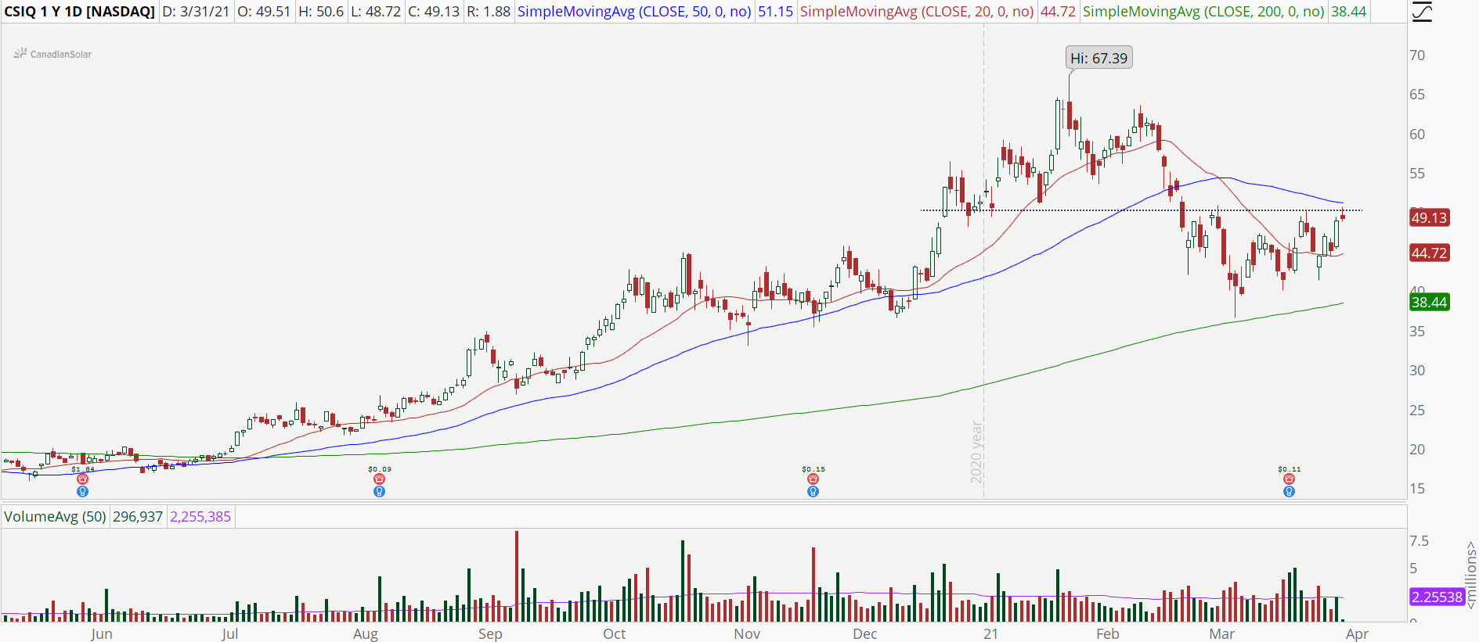Select the blue lightbulb icon under $0.09
The image size is (1479, 642).
(x=379, y=492)
